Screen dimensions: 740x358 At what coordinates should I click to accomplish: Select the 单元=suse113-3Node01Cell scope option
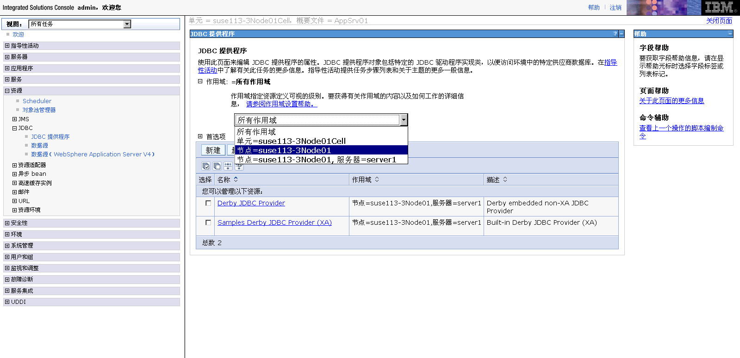(x=291, y=141)
